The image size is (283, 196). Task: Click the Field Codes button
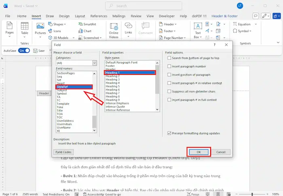click(64, 152)
